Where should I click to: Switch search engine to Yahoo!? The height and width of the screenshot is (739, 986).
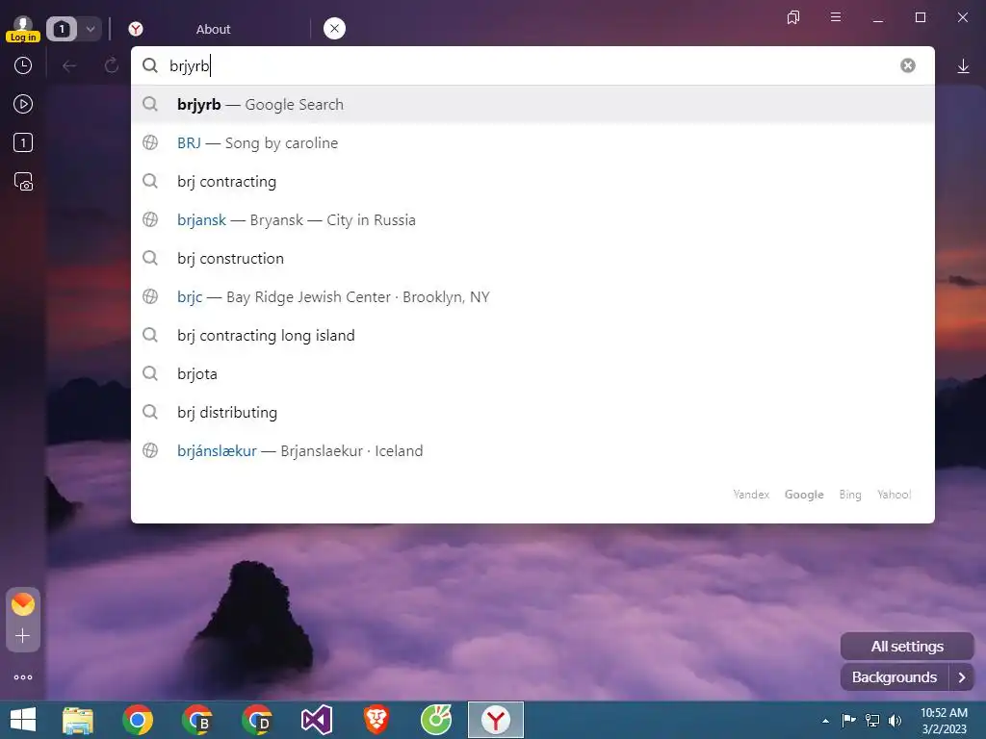tap(895, 495)
